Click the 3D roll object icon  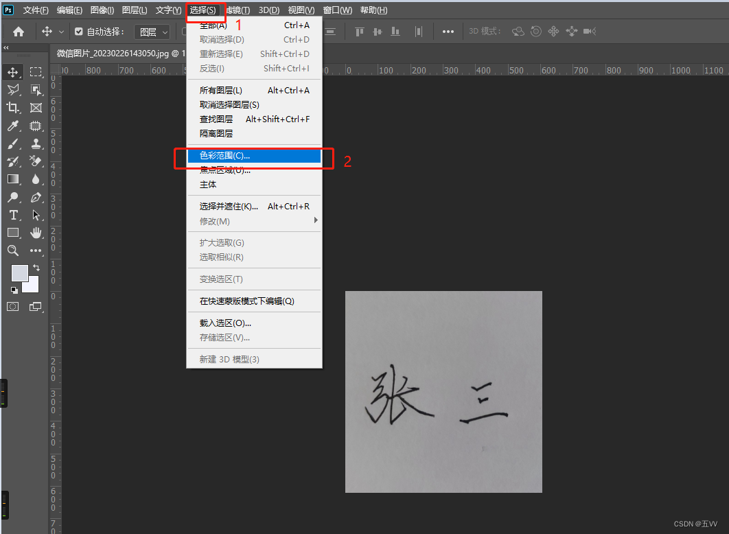(x=536, y=31)
